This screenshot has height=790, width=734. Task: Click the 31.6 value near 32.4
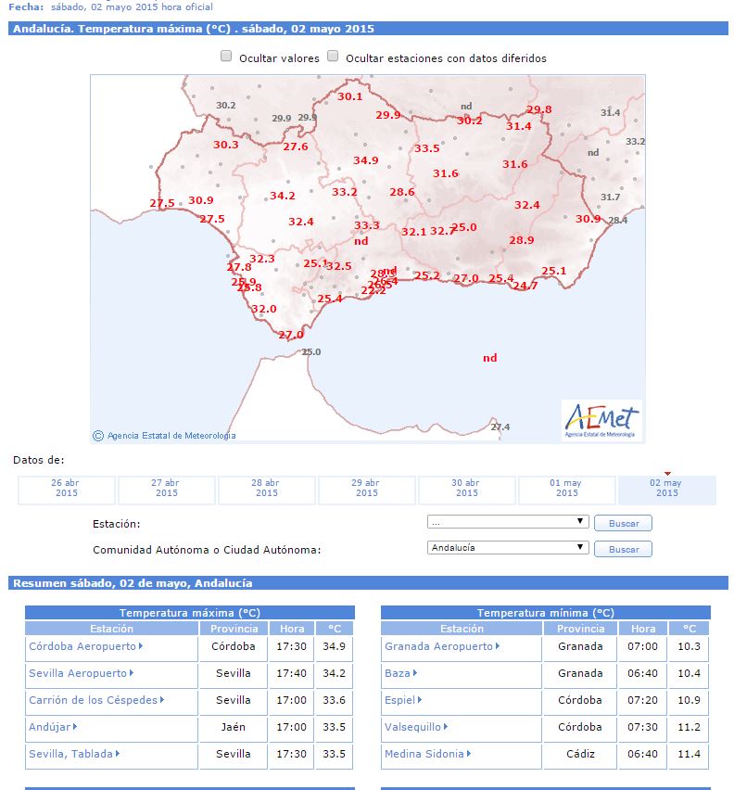tap(515, 164)
